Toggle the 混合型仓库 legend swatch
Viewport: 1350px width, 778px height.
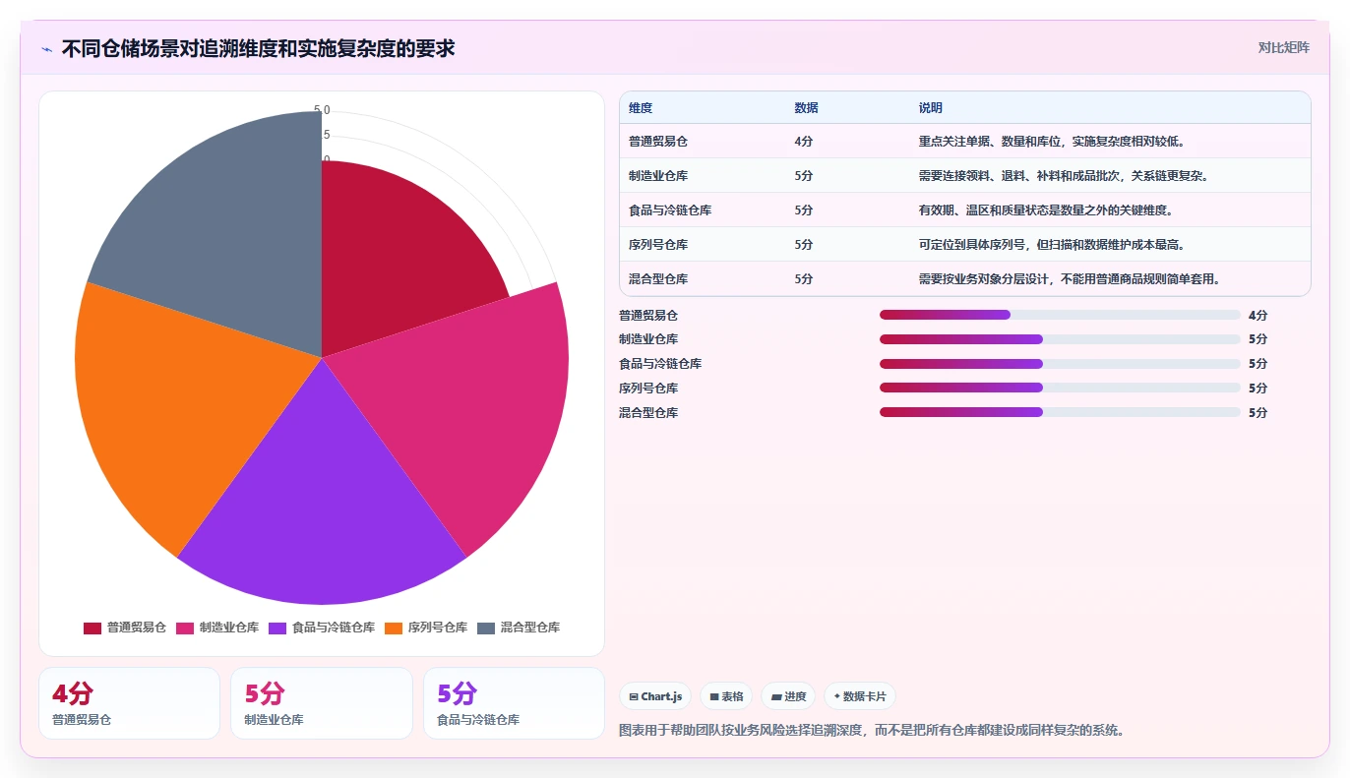tap(486, 628)
